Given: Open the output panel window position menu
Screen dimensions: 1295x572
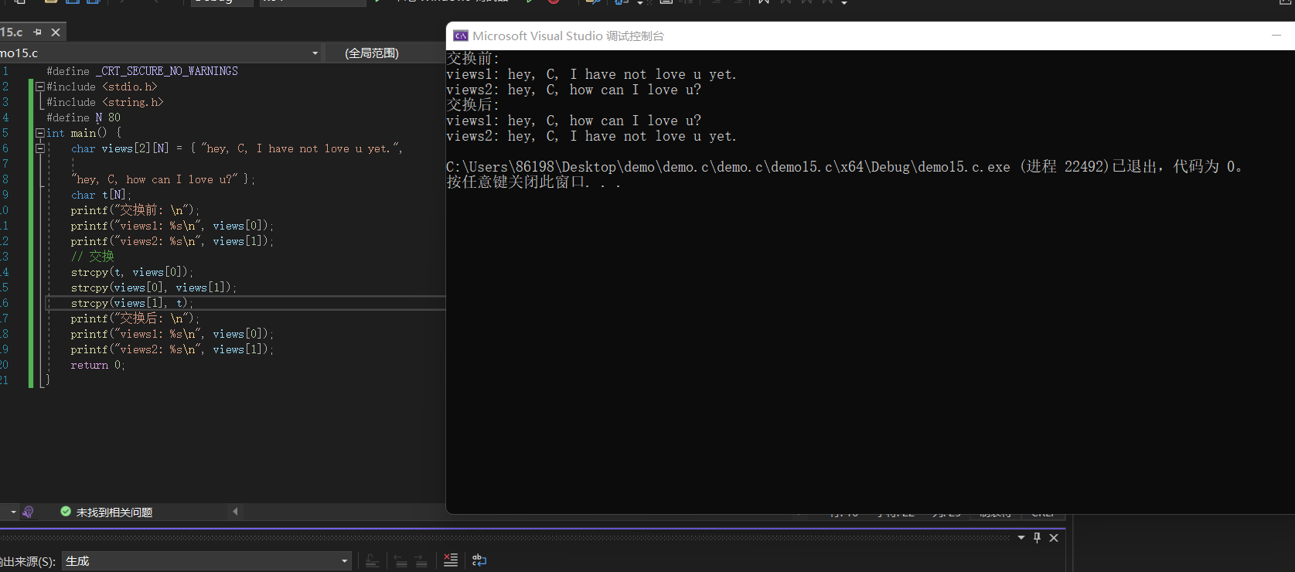Looking at the screenshot, I should 1021,538.
